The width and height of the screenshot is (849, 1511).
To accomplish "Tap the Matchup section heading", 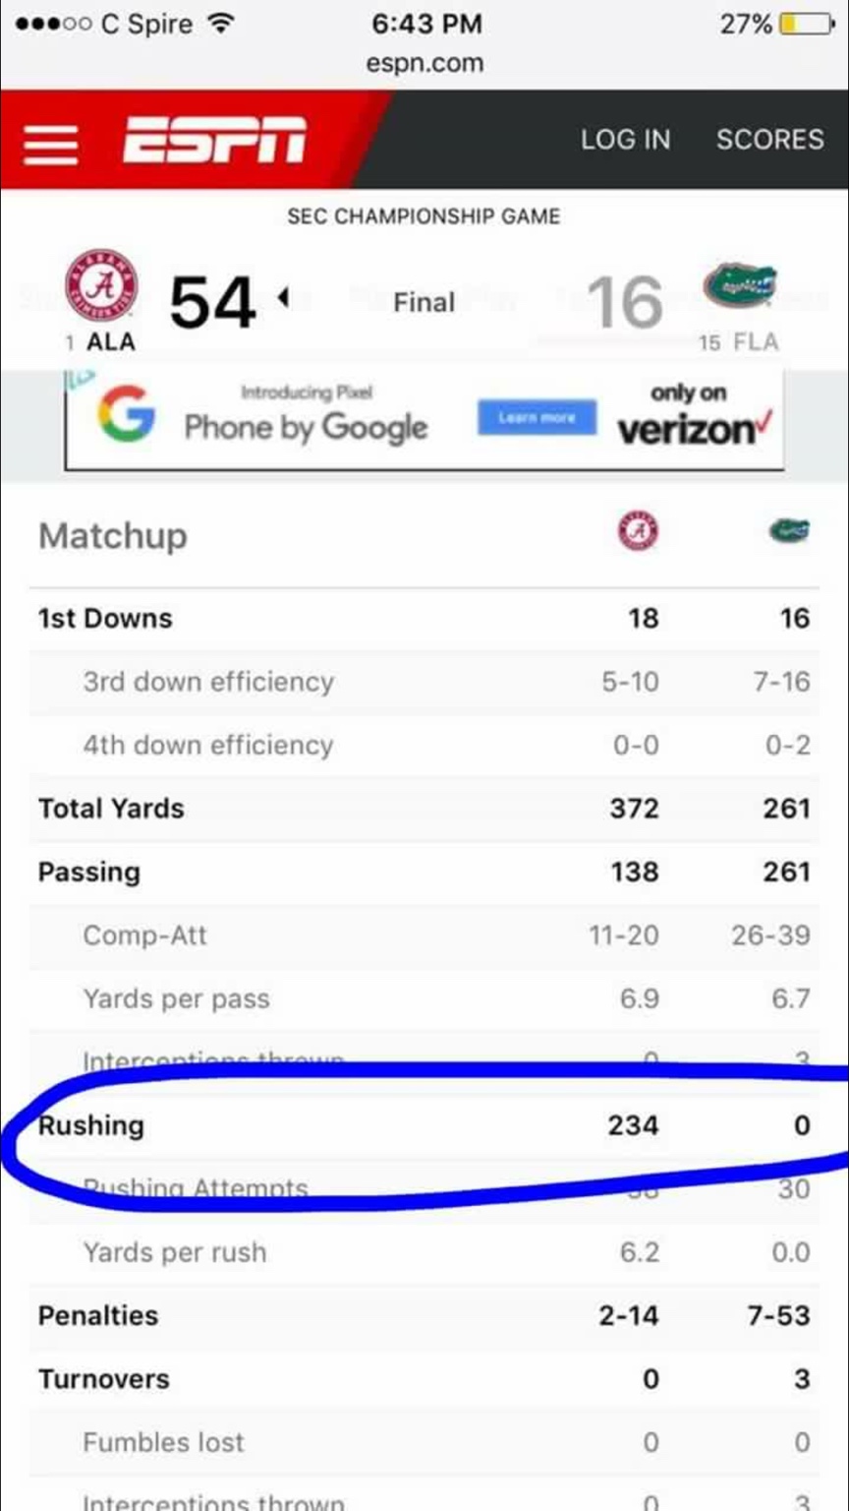I will coord(112,536).
